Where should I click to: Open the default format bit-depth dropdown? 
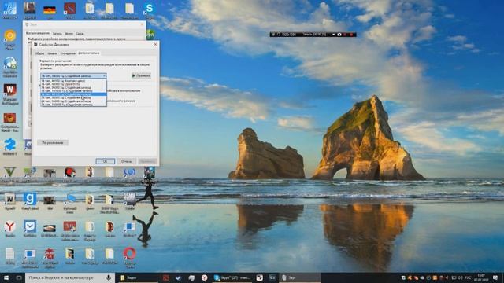(x=73, y=76)
